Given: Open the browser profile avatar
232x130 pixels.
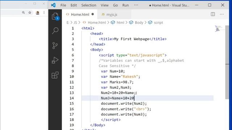Looking at the screenshot, I should pos(38,13).
